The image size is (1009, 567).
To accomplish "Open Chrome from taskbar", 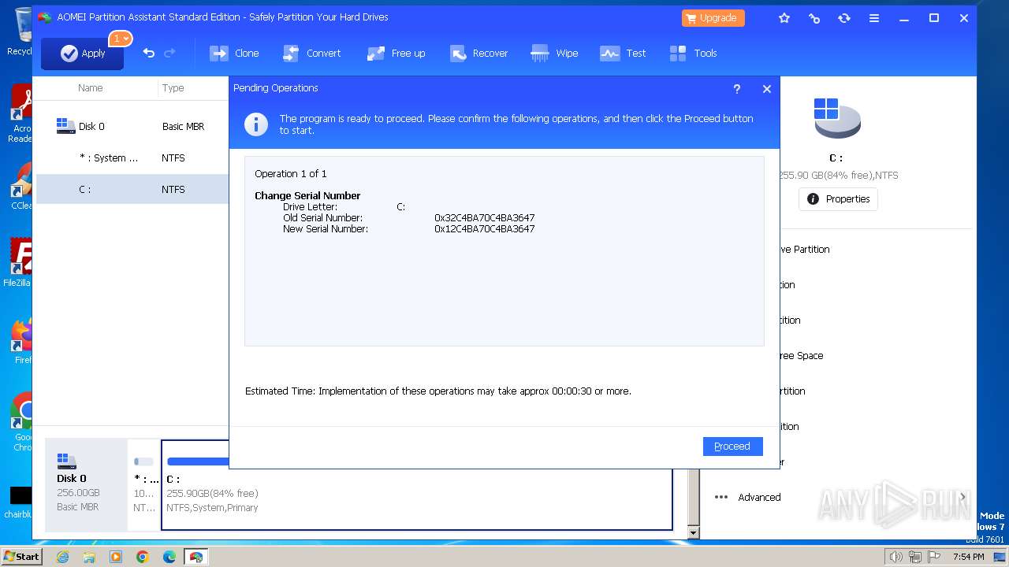I will 143,557.
